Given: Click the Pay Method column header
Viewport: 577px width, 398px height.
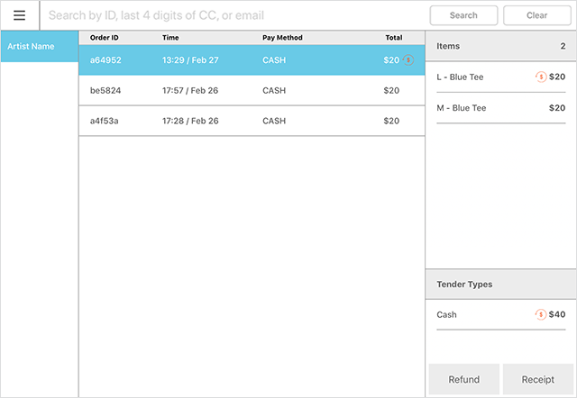Looking at the screenshot, I should pyautogui.click(x=282, y=38).
